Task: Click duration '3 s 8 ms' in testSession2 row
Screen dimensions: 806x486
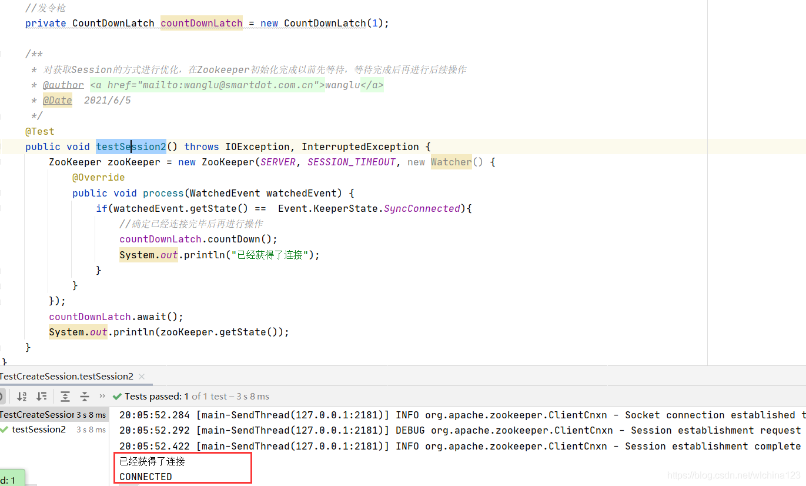Action: click(91, 430)
